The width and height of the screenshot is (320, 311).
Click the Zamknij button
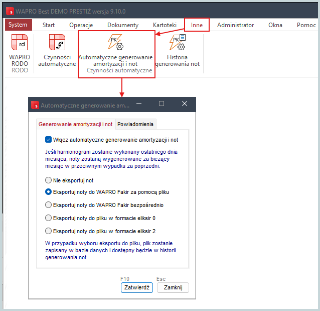[173, 287]
